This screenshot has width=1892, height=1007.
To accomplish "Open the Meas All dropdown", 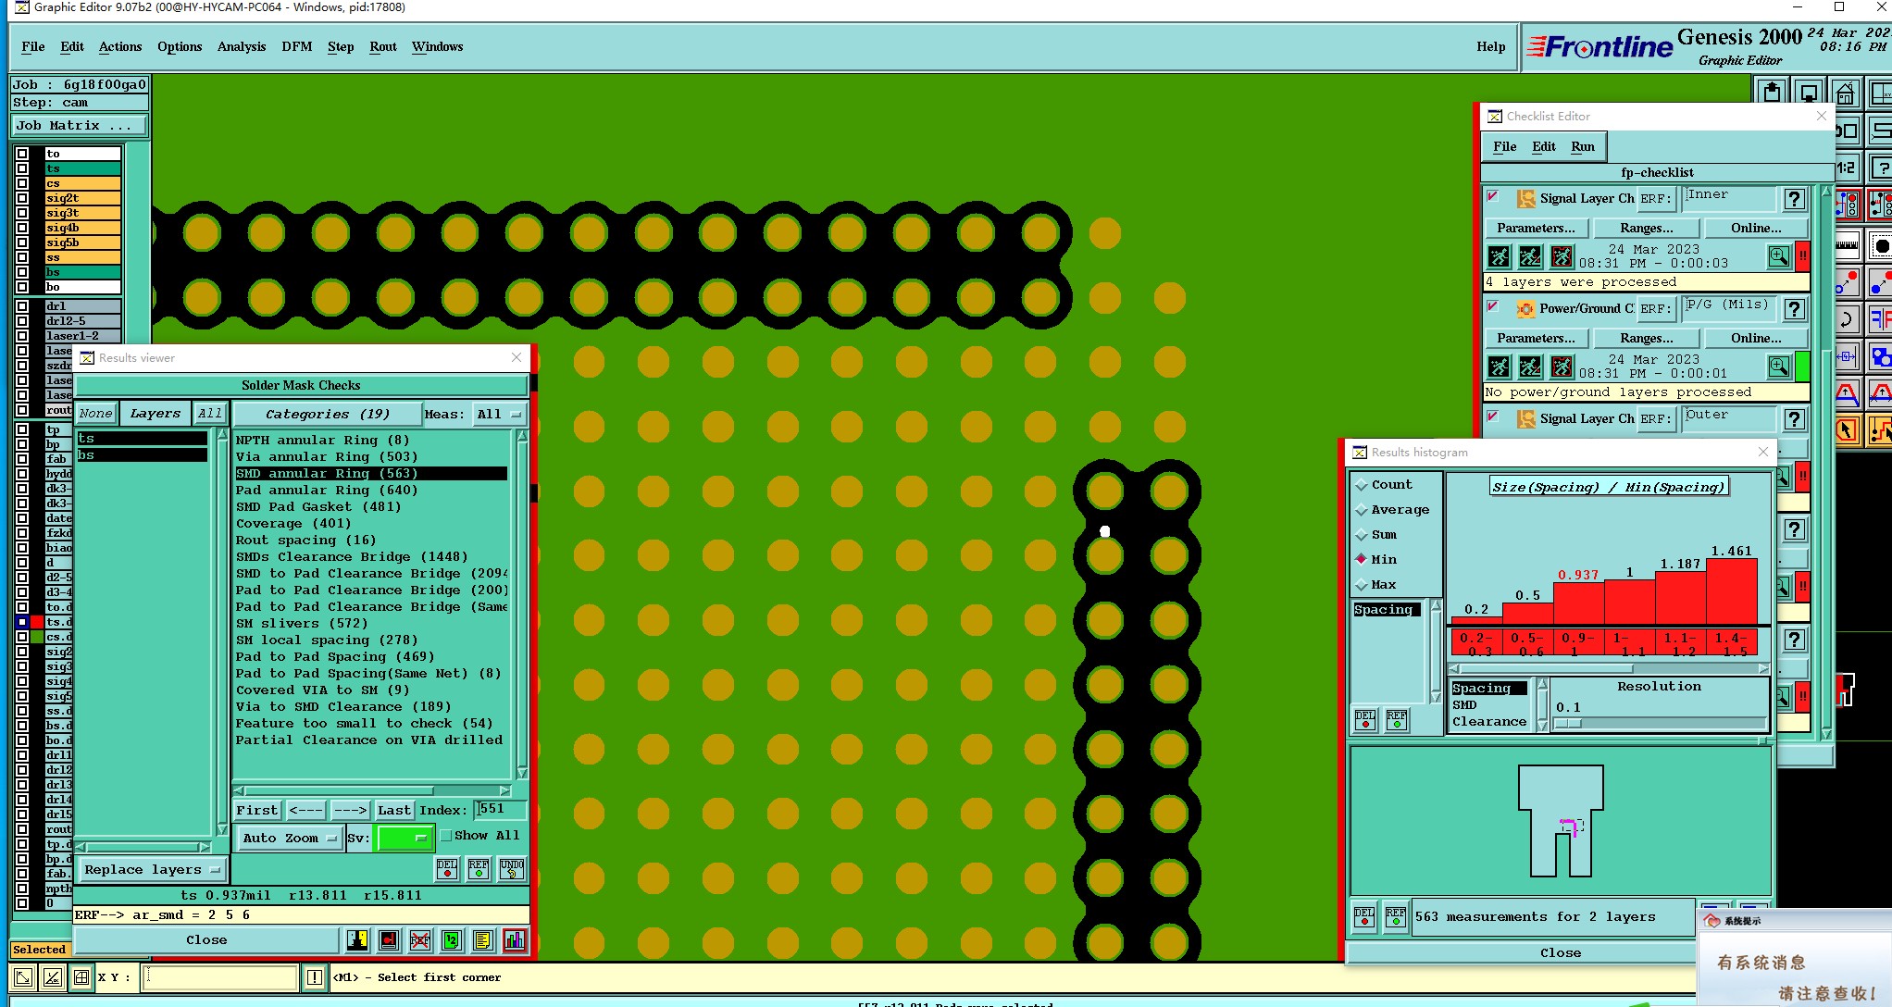I will (499, 414).
